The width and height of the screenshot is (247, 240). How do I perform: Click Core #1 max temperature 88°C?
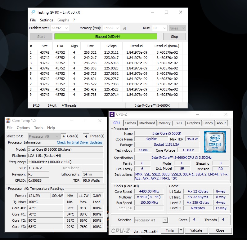tap(83, 214)
